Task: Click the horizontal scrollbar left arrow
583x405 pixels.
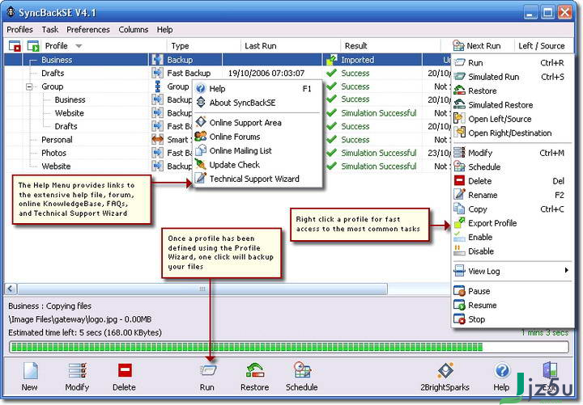Action: (11, 289)
